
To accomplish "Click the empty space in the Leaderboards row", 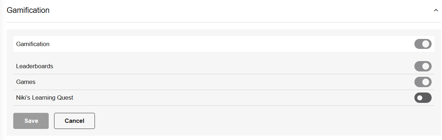I will [233, 66].
